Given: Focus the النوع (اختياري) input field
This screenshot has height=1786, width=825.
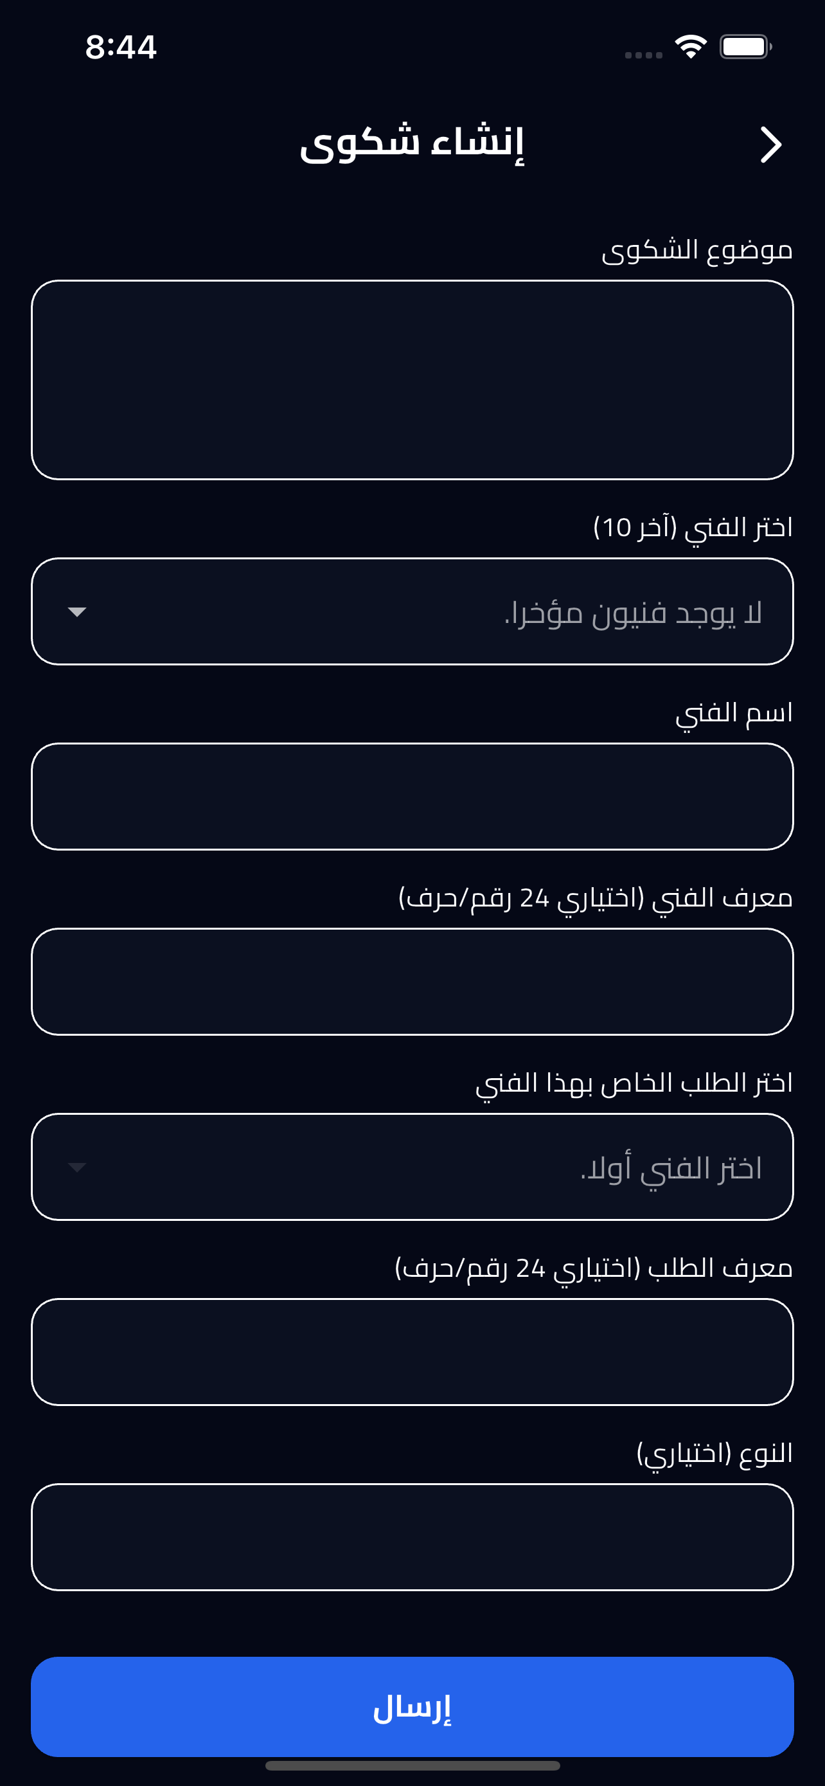Looking at the screenshot, I should [412, 1537].
